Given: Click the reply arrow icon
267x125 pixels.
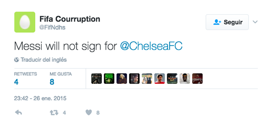Looking at the screenshot, I should pyautogui.click(x=18, y=112).
